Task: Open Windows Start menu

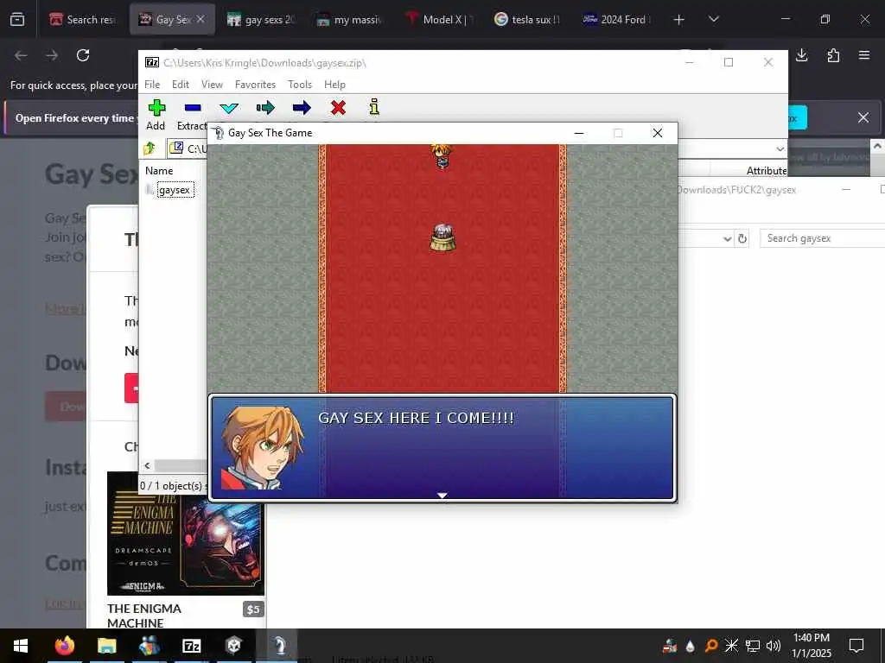Action: coord(21,646)
